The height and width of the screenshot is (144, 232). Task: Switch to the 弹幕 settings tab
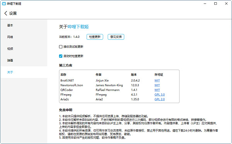(24, 60)
